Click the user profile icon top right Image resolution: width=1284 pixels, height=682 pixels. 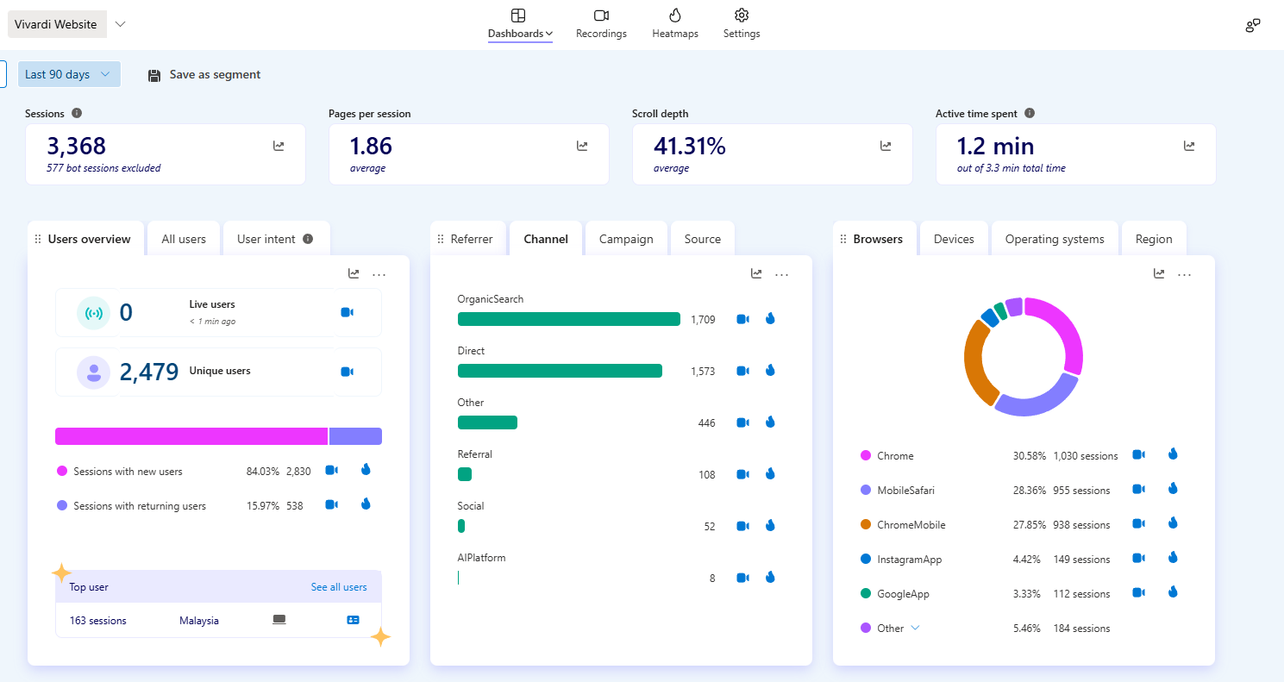tap(1251, 25)
